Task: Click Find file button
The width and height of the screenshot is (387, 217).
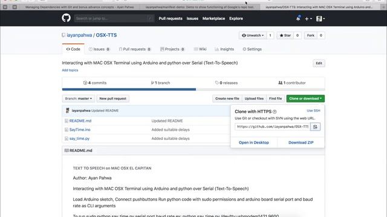Action: tap(276, 98)
